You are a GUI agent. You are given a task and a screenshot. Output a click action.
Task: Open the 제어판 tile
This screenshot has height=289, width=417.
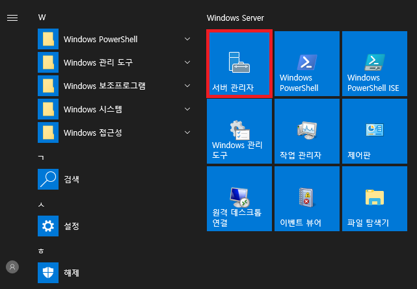click(375, 131)
